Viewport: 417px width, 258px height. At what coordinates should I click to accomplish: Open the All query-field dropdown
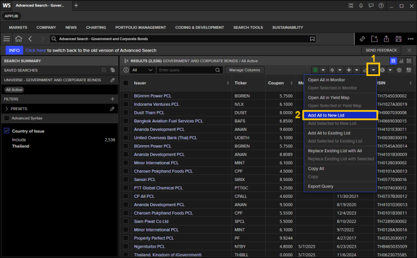pos(142,70)
